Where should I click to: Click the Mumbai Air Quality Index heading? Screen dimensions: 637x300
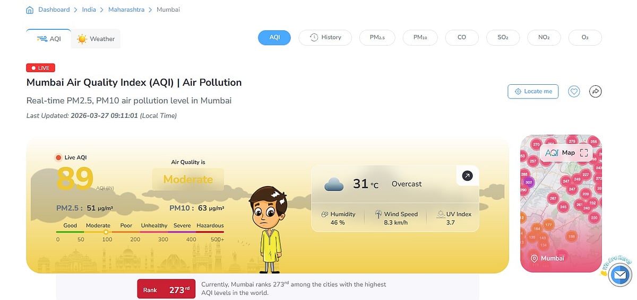click(134, 83)
